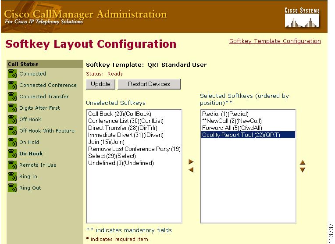Select Immediate Divert (31) softkey
Viewport: 335px width, 244px height.
(134, 135)
